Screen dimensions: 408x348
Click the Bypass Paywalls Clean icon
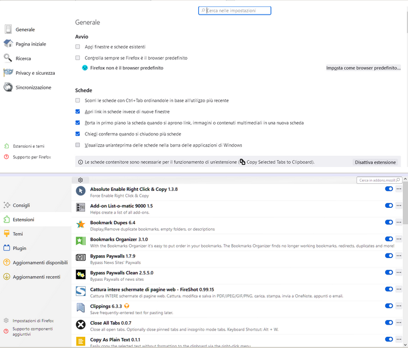coord(80,274)
